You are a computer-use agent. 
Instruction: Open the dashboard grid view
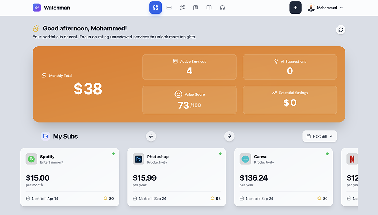(x=155, y=8)
